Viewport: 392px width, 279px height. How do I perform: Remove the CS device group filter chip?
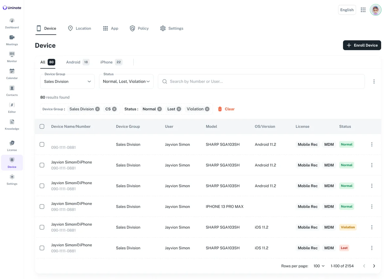[114, 109]
